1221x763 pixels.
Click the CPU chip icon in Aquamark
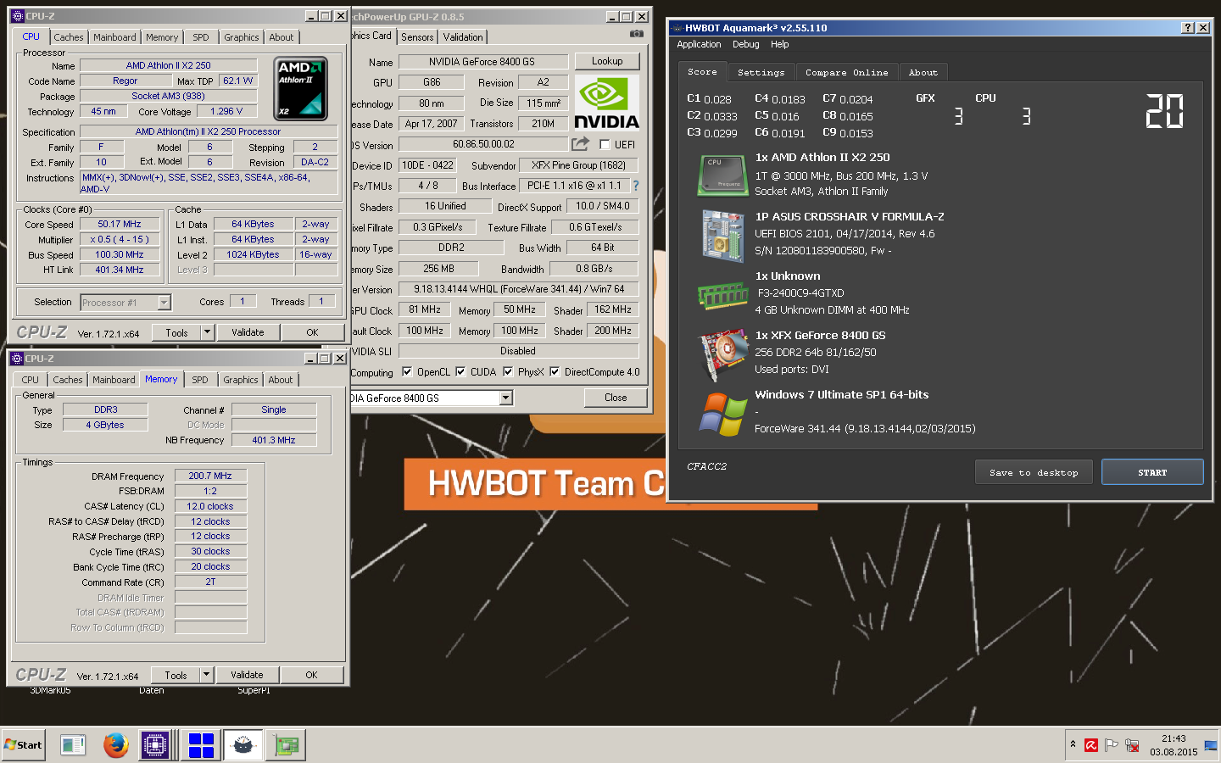point(722,175)
